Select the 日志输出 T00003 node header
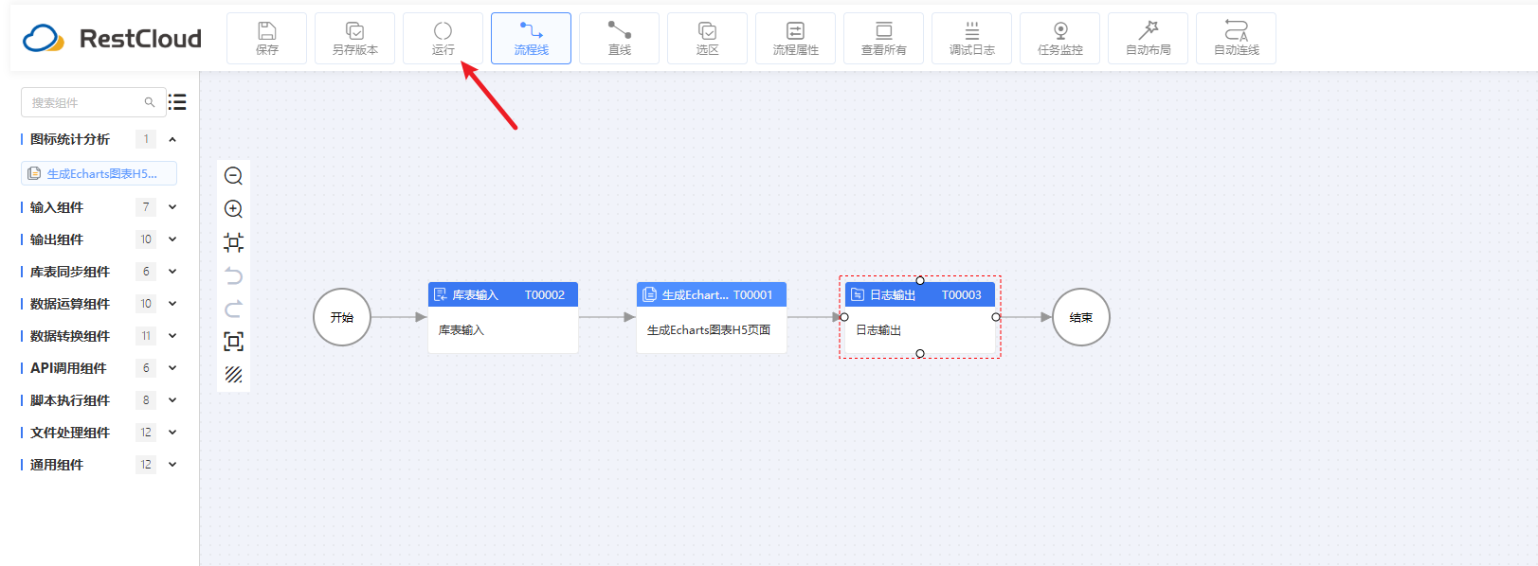 (x=920, y=294)
